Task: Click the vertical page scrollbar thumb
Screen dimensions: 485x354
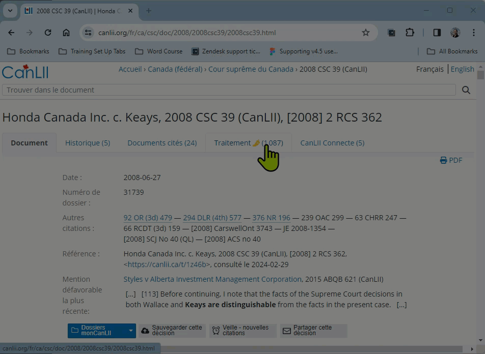Action: click(x=480, y=75)
